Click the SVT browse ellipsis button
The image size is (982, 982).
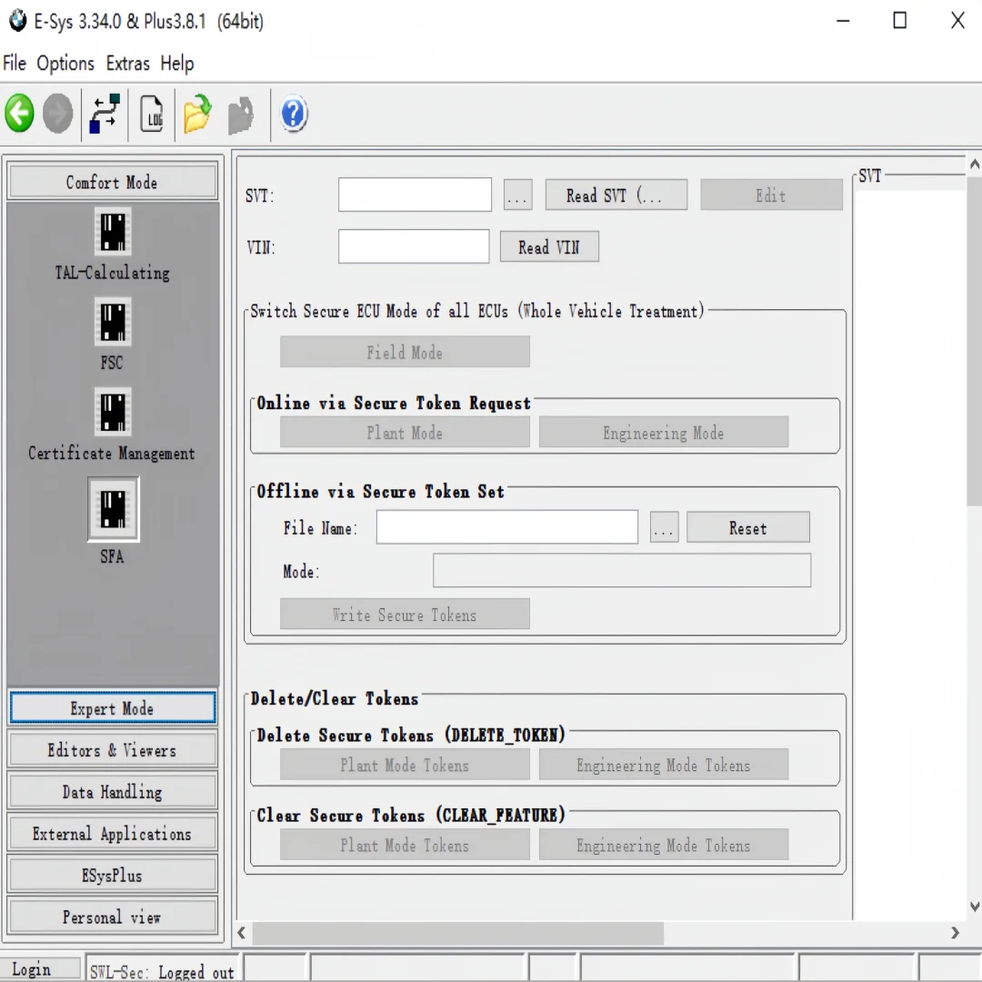click(x=518, y=195)
